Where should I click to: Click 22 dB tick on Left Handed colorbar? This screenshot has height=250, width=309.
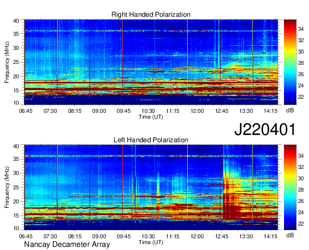301,224
